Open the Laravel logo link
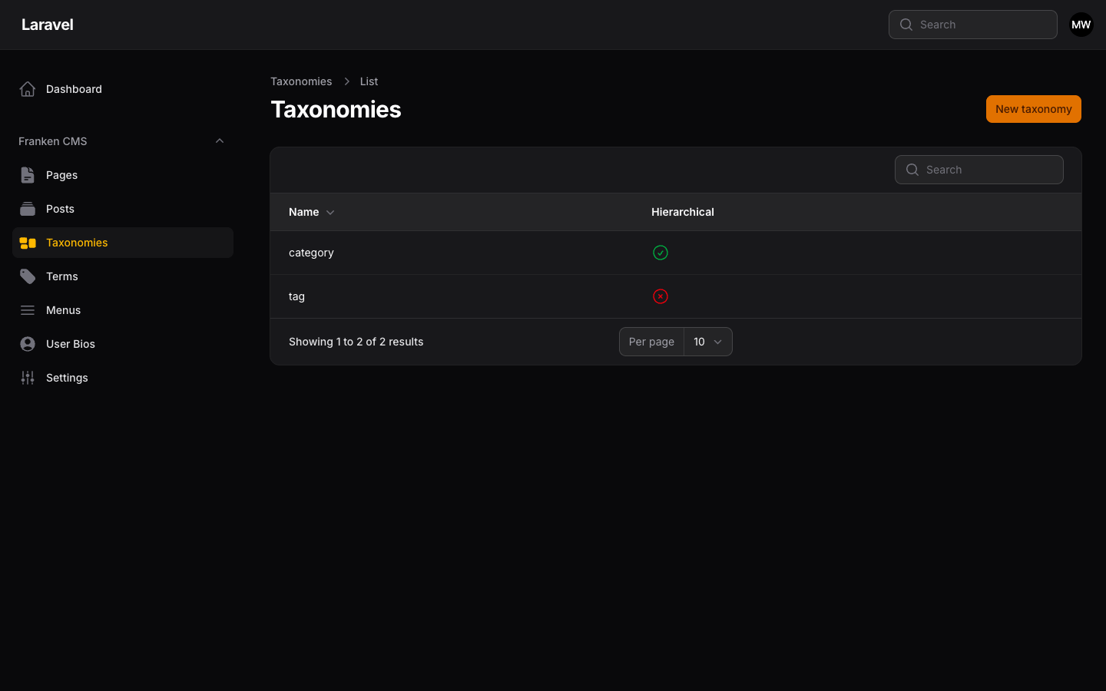 (48, 24)
